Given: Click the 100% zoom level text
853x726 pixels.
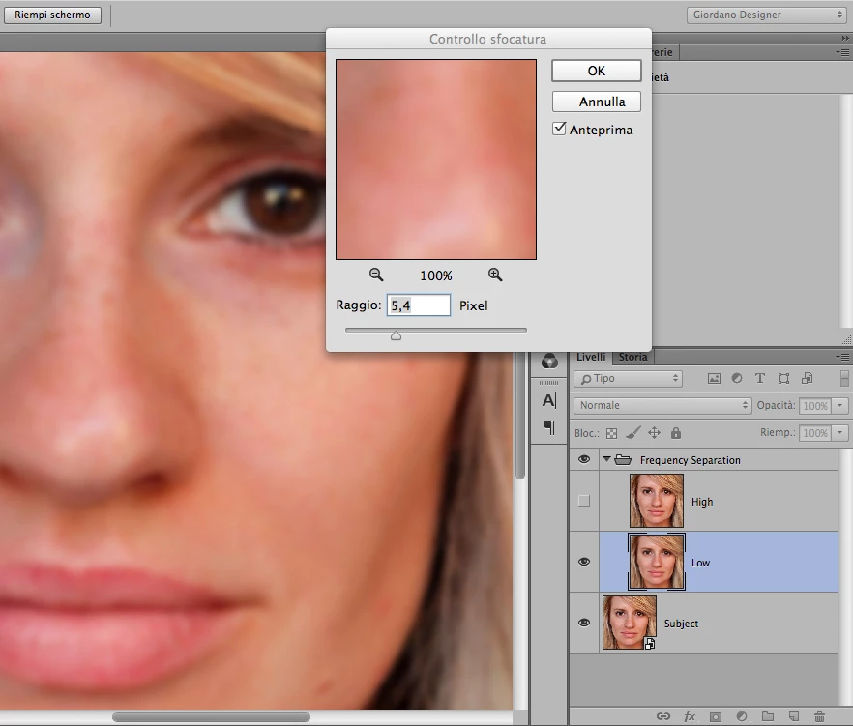Looking at the screenshot, I should click(x=436, y=276).
